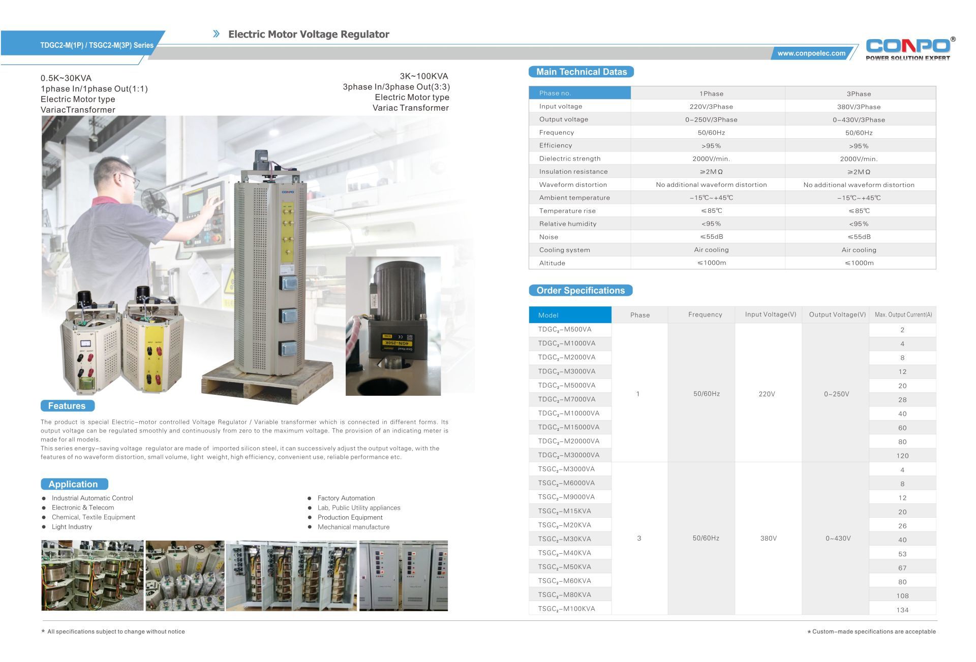976x662 pixels.
Task: Click the 0~250V/3Phase output cell
Action: tap(711, 120)
